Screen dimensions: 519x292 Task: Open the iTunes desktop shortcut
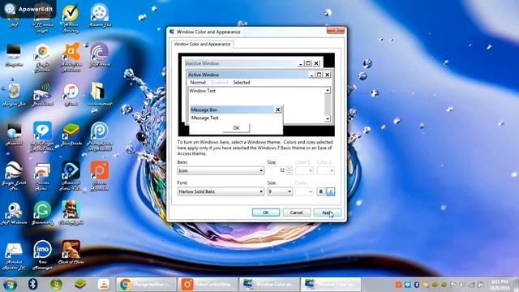(x=71, y=95)
